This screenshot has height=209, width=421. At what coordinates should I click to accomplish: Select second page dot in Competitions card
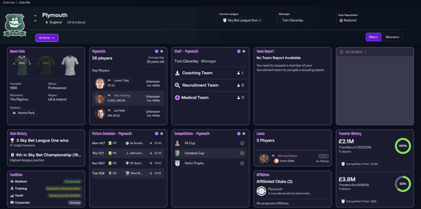tap(244, 134)
